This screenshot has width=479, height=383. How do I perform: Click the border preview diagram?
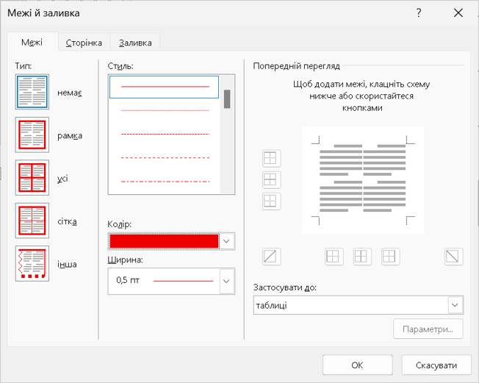[x=363, y=180]
